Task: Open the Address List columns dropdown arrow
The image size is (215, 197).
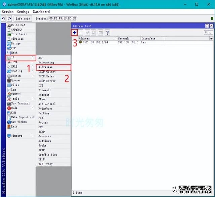Action: pos(211,39)
